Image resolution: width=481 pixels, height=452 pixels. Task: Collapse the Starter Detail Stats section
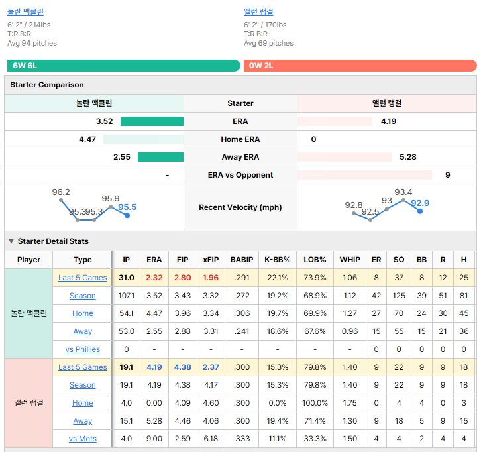coord(11,241)
